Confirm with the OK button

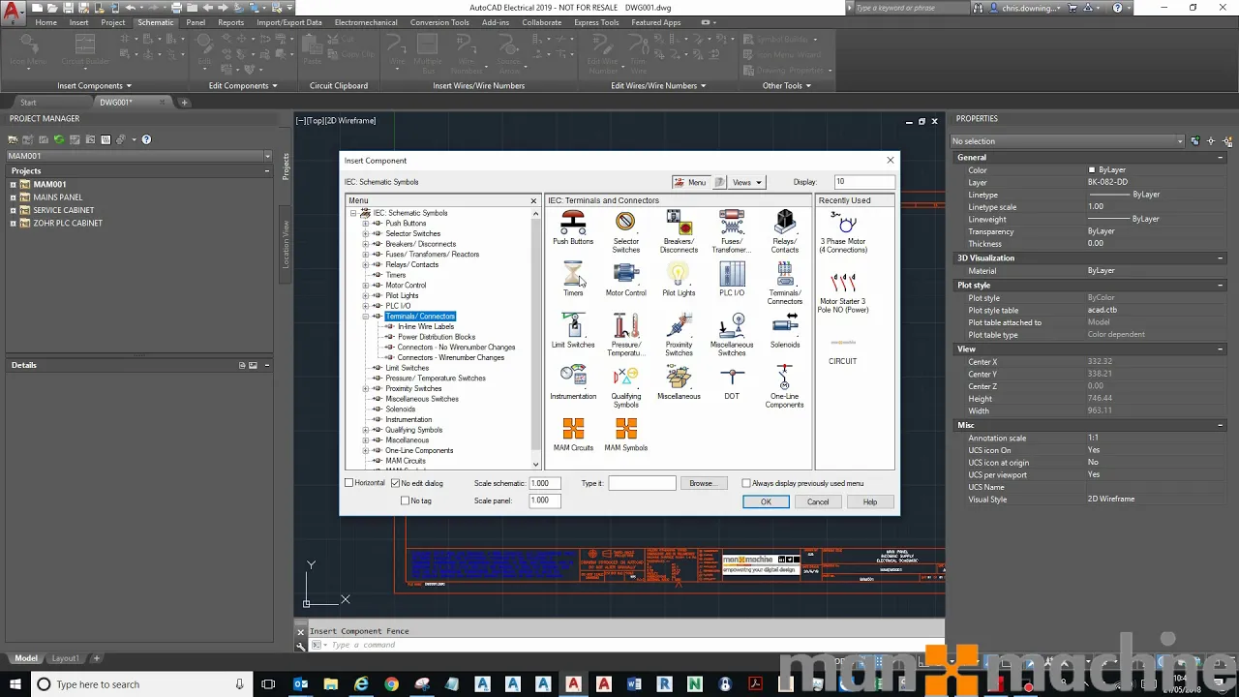[x=766, y=501]
